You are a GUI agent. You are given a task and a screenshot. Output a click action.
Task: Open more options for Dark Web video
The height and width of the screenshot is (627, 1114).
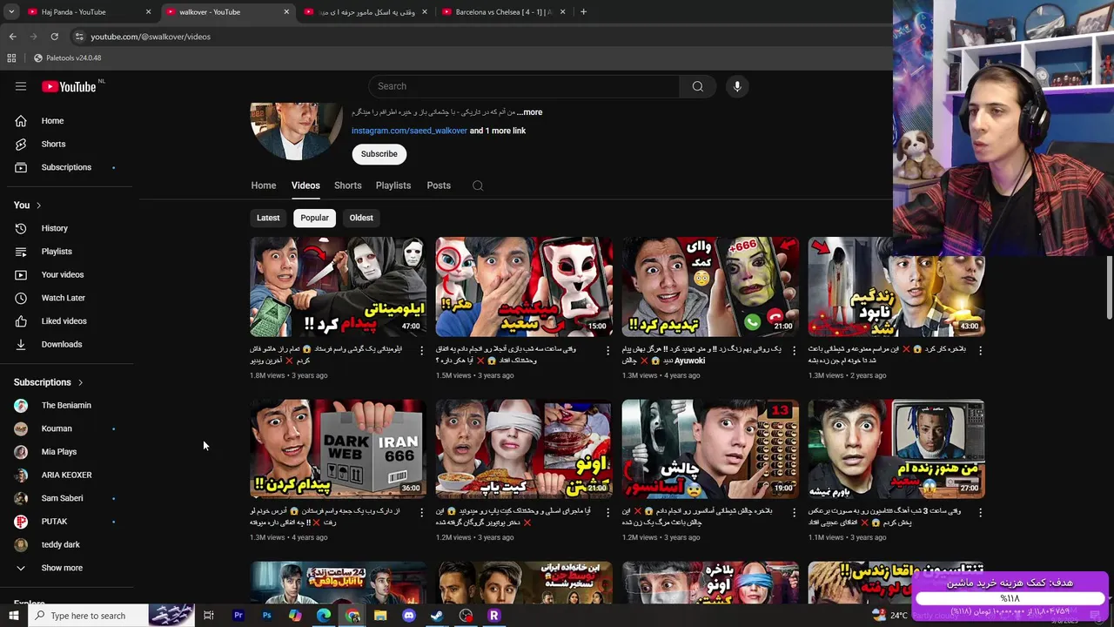[422, 512]
